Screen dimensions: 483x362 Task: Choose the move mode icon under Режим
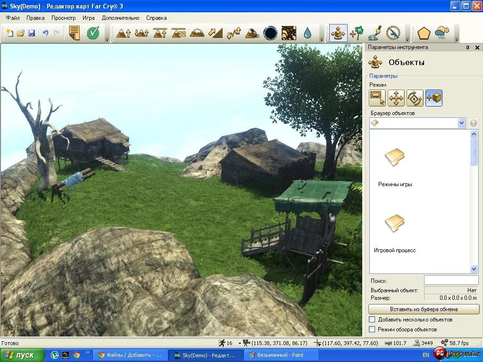(x=396, y=98)
